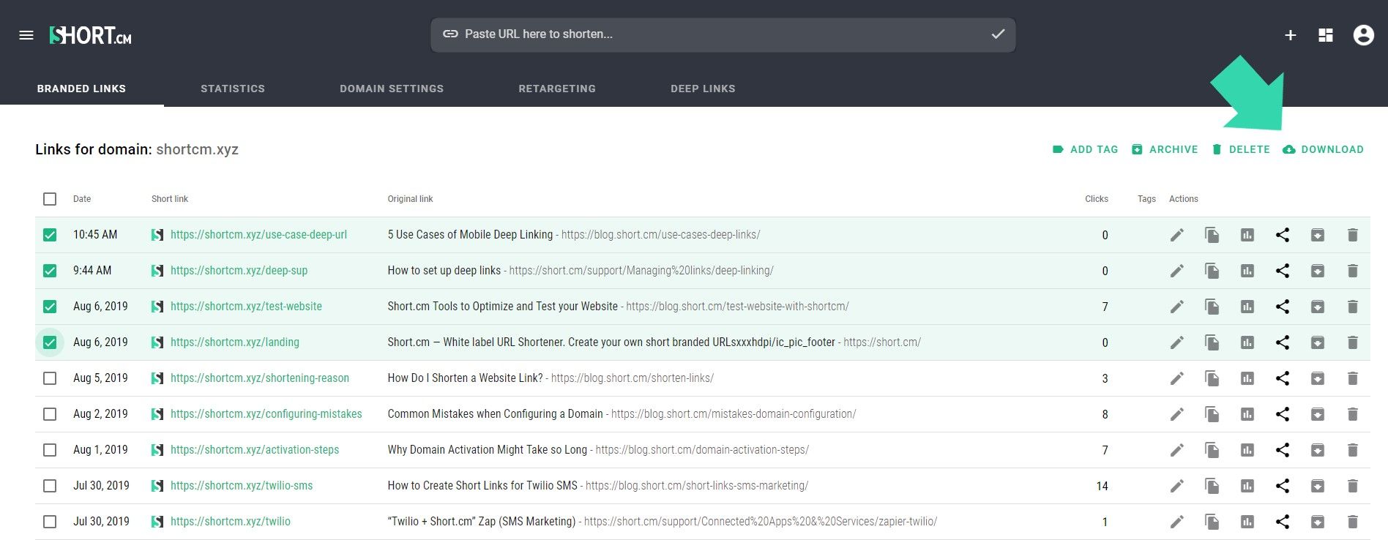Share the activation-steps link
Screen dimensions: 1388x540
(x=1283, y=450)
